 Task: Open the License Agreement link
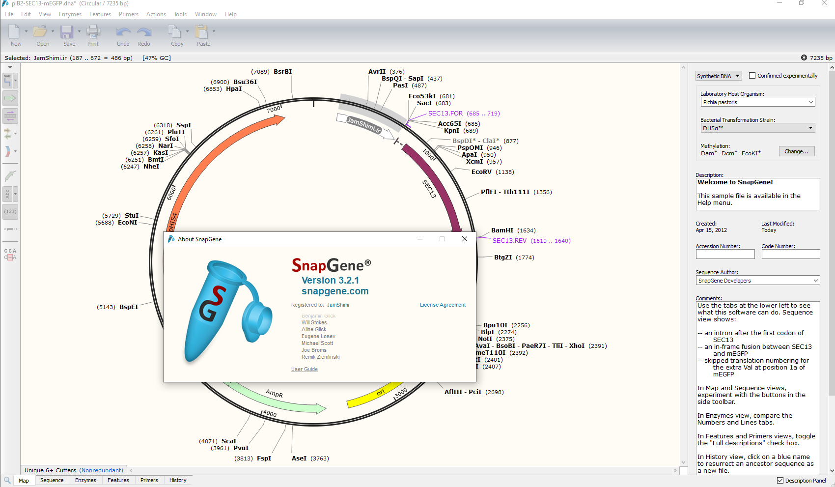tap(443, 305)
